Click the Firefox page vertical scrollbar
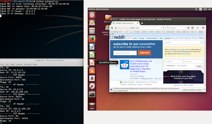Image resolution: width=212 pixels, height=124 pixels. [x=205, y=59]
